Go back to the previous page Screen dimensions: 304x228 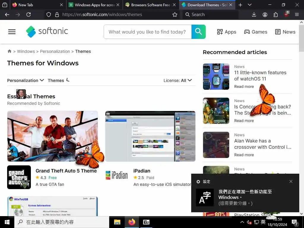pyautogui.click(x=7, y=15)
